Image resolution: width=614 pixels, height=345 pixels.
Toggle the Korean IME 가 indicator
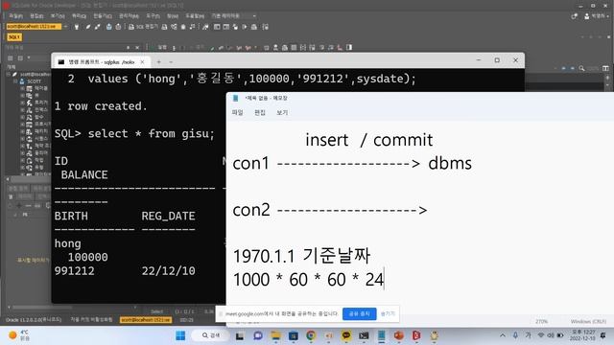[529, 335]
